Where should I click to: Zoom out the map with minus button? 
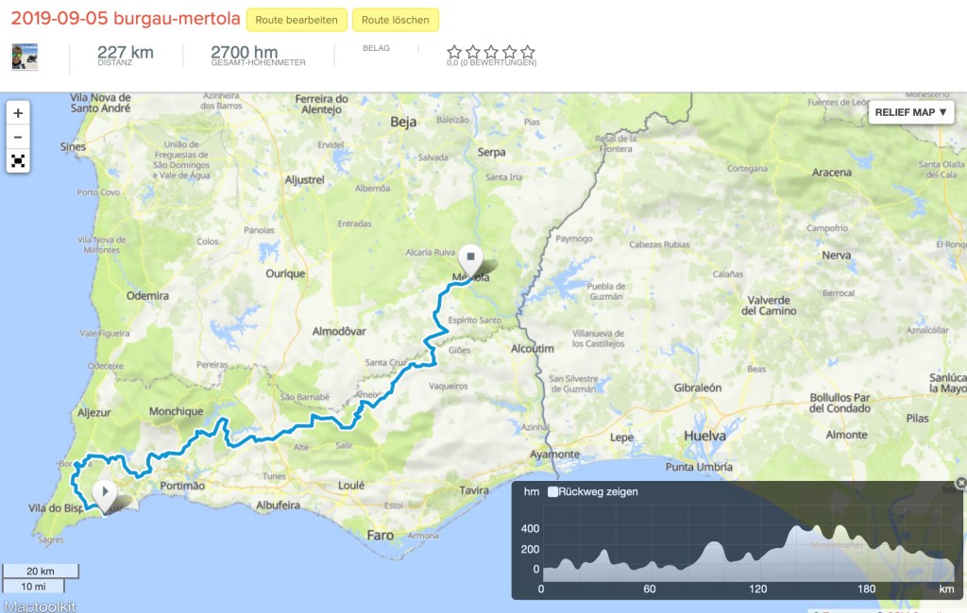[18, 137]
